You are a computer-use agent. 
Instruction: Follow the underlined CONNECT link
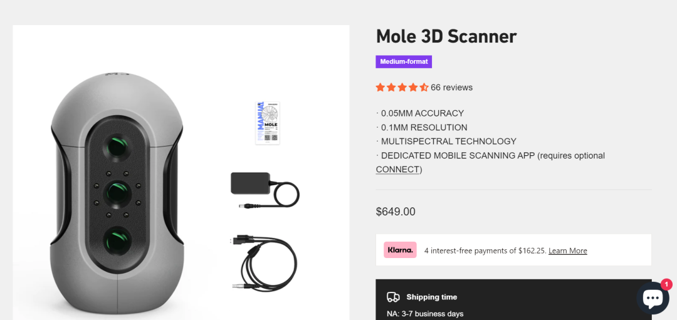coord(397,170)
